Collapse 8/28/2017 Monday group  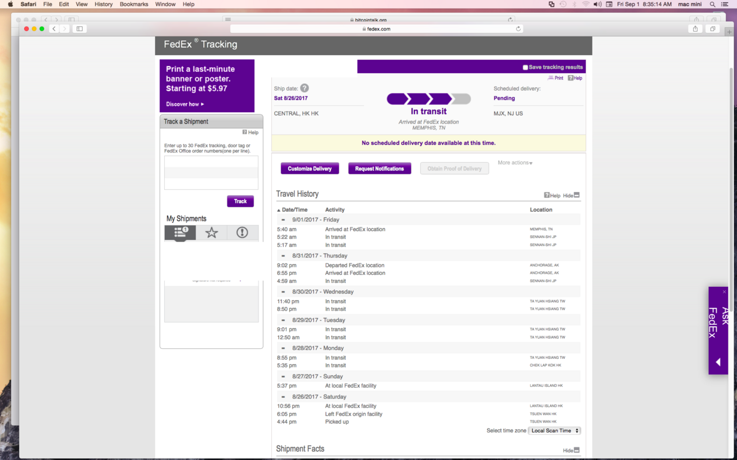tap(283, 348)
